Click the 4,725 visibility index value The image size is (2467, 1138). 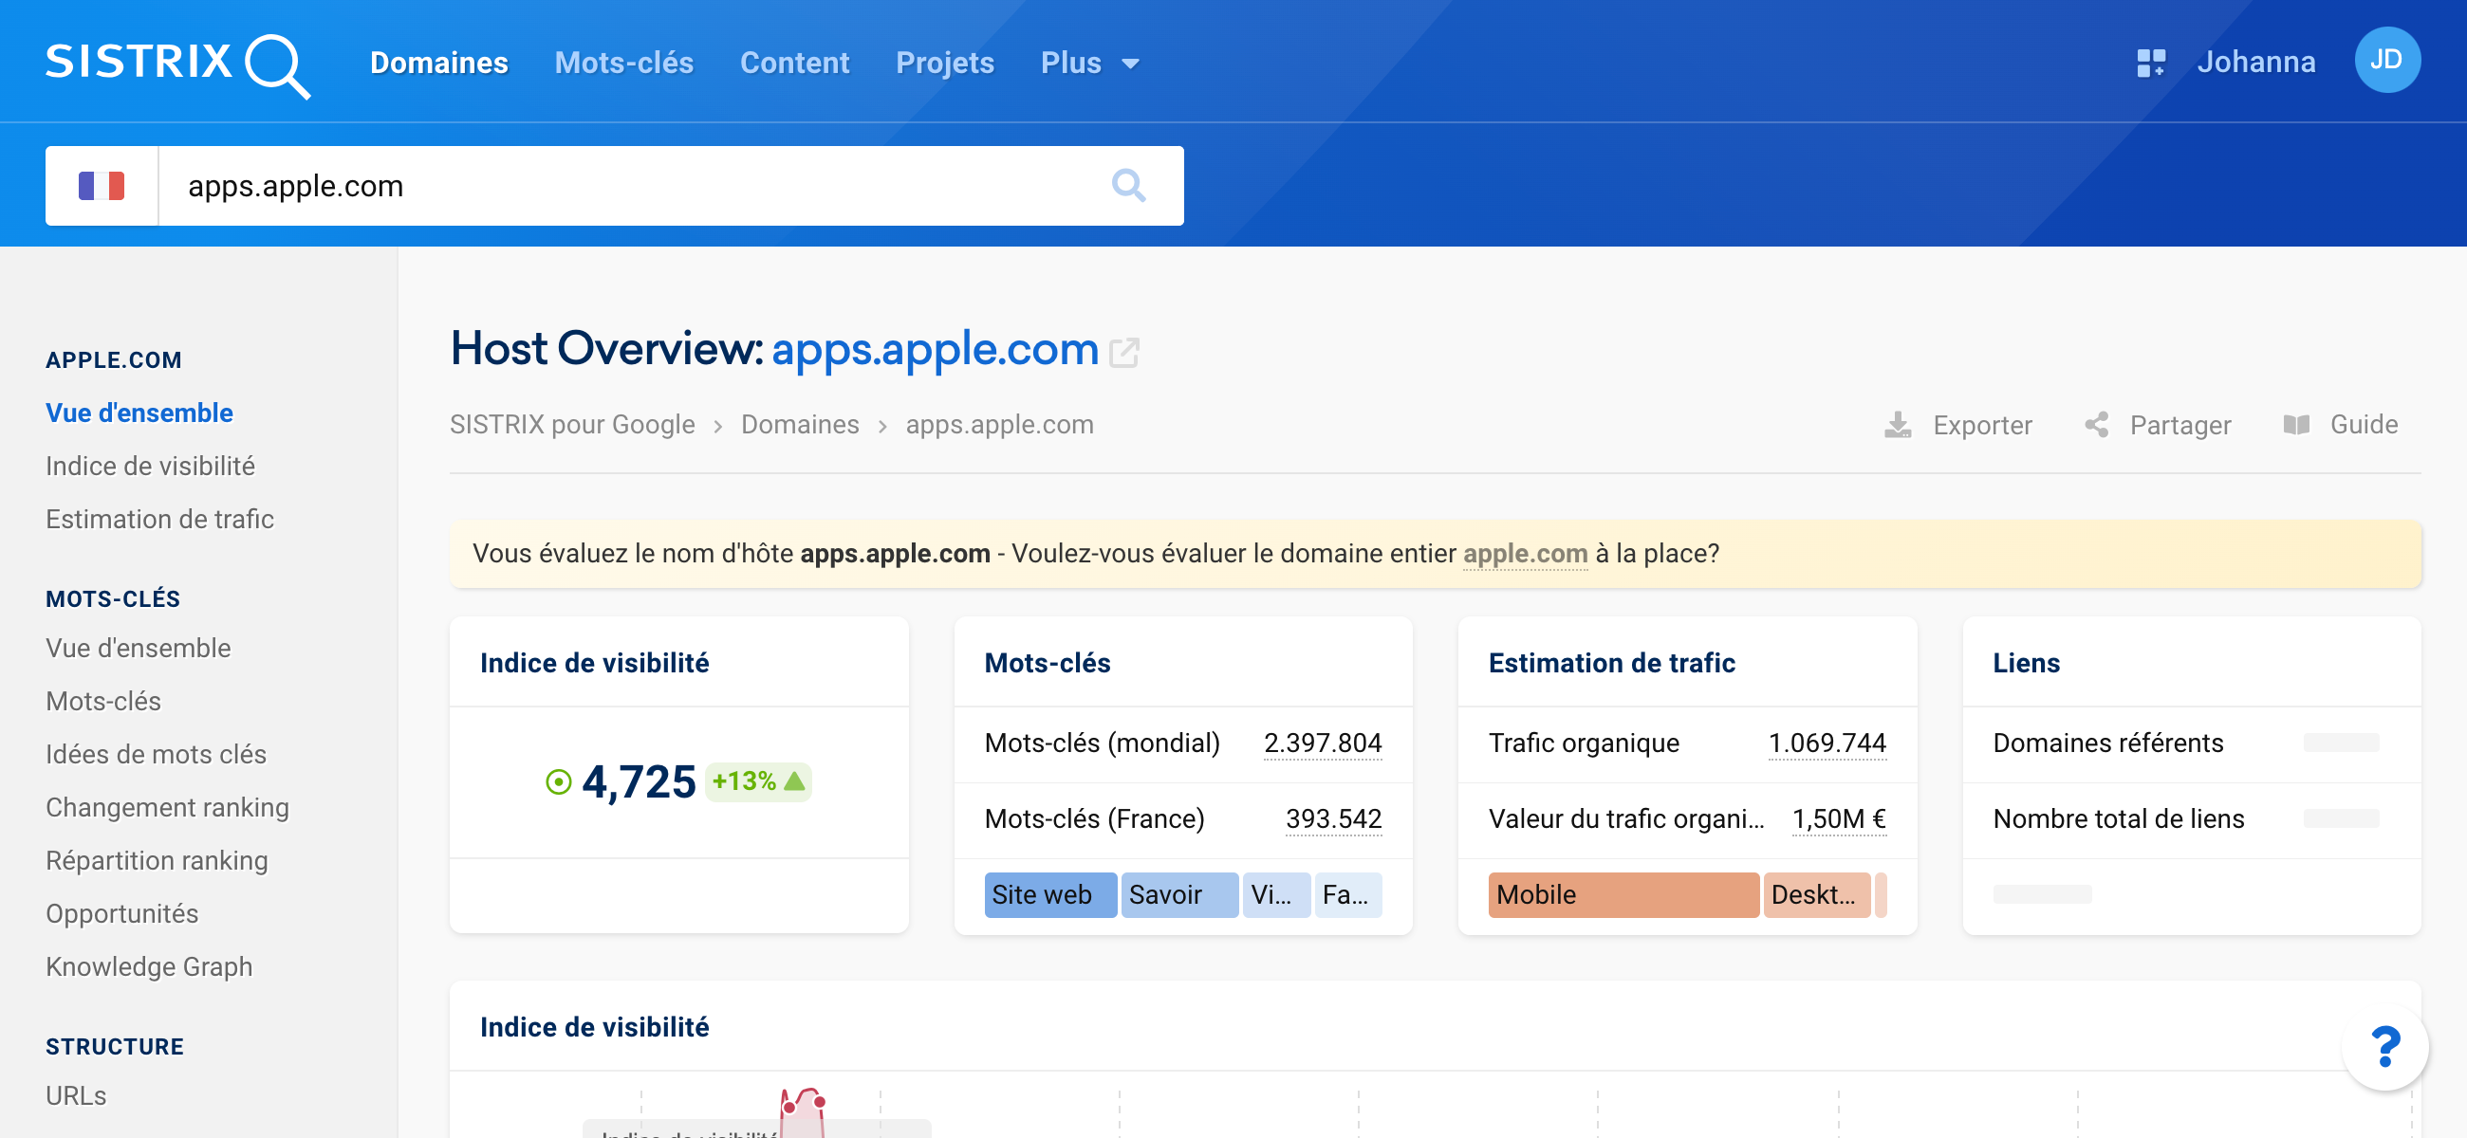click(x=639, y=782)
